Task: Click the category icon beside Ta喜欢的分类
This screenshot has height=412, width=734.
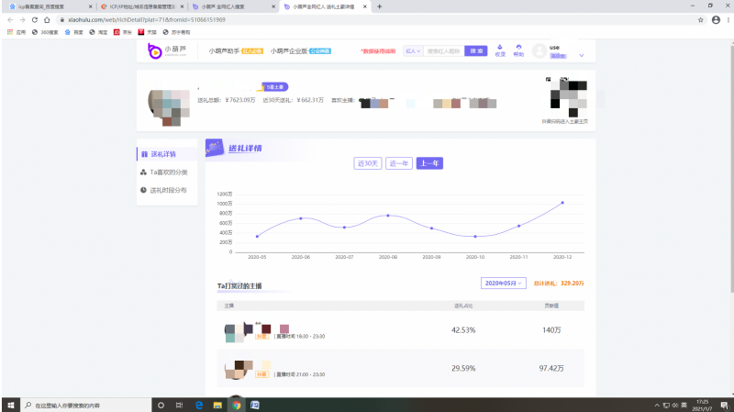Action: click(143, 173)
